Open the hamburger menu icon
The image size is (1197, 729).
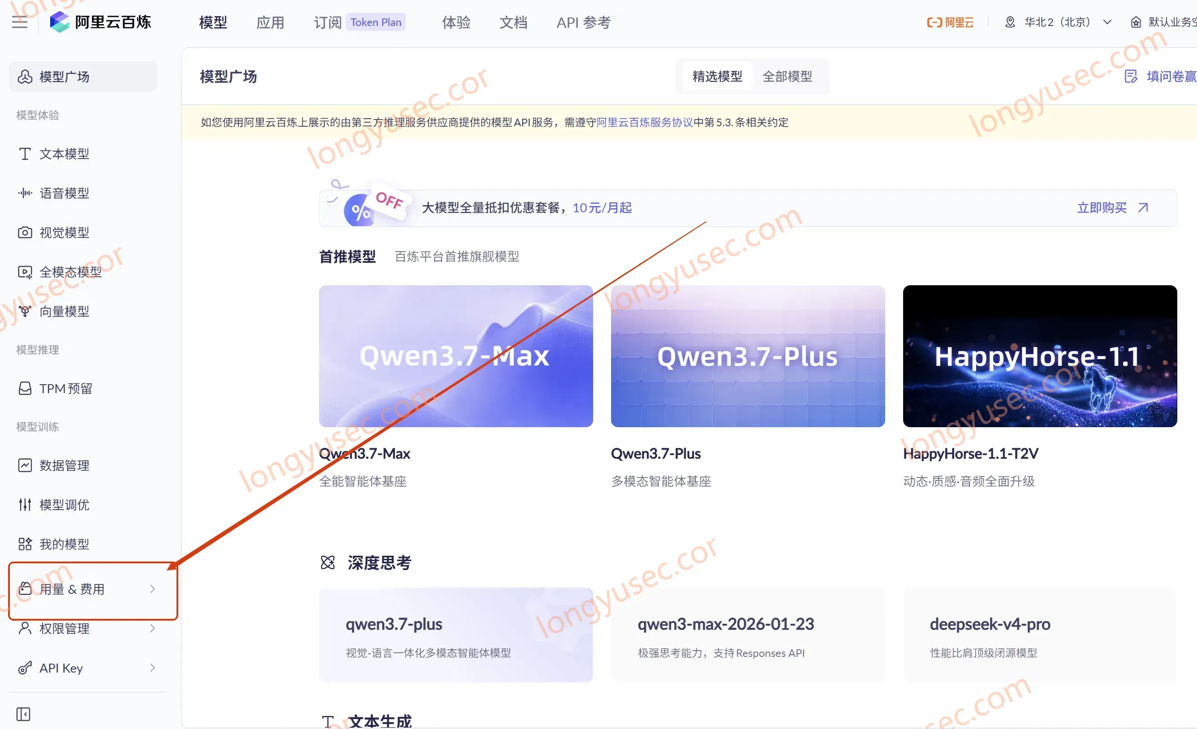tap(19, 22)
